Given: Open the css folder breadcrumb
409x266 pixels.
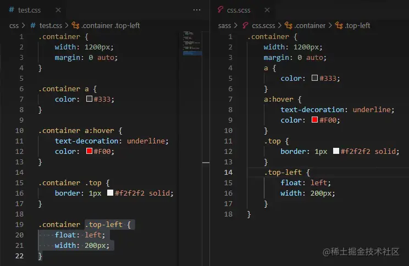Looking at the screenshot, I should (x=14, y=26).
